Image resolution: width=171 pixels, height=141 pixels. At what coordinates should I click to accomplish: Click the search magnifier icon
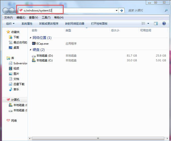point(166,11)
